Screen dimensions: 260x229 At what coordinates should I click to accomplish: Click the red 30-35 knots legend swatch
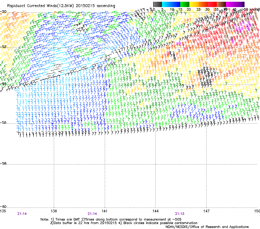click(212, 4)
